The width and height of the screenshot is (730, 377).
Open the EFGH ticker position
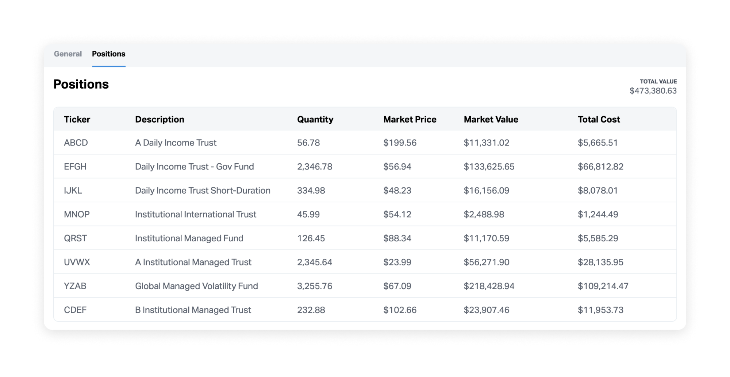pyautogui.click(x=365, y=167)
